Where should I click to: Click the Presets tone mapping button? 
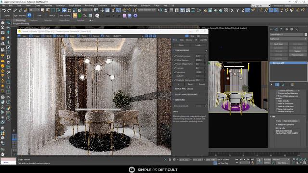202,84
